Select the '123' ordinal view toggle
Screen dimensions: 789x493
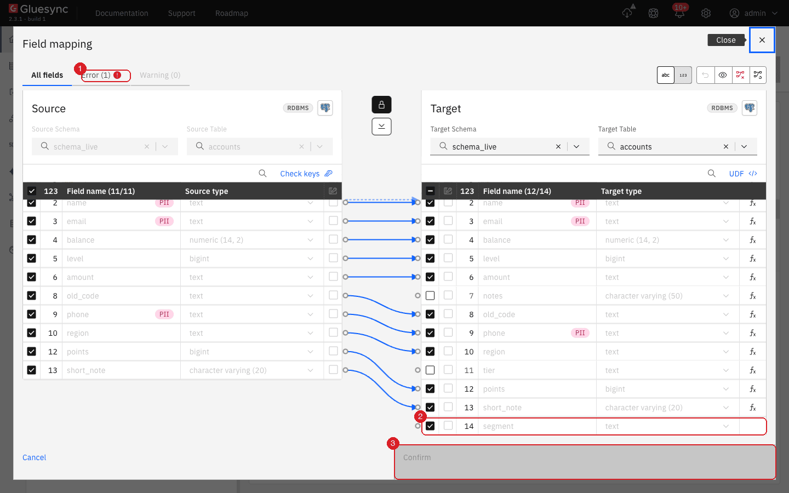(683, 75)
